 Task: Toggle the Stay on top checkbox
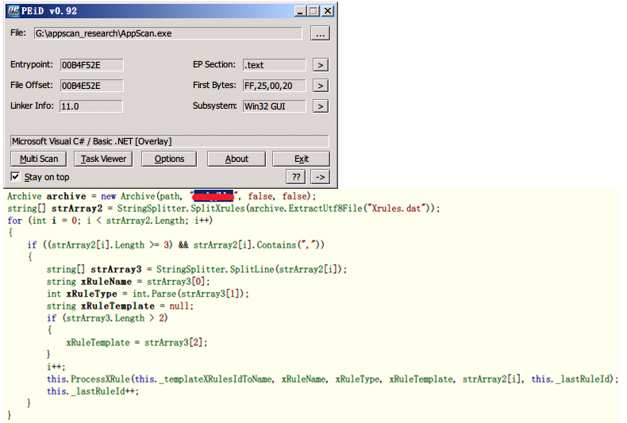(15, 176)
